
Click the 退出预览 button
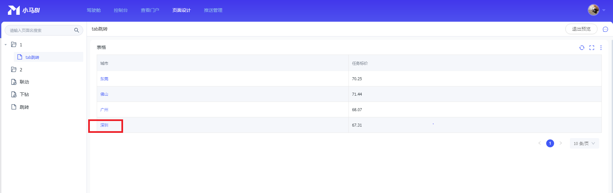tap(581, 29)
